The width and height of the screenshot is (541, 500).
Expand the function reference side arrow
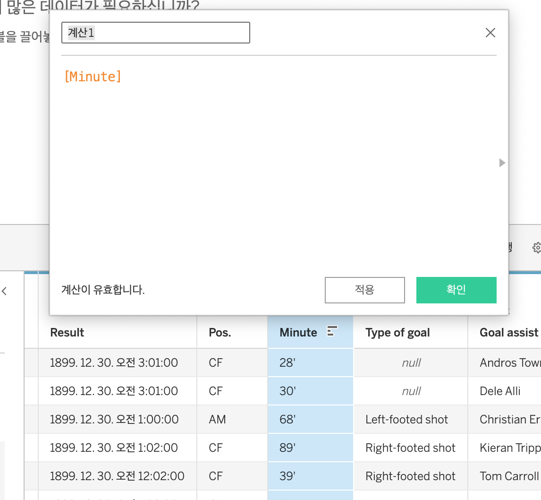[502, 163]
